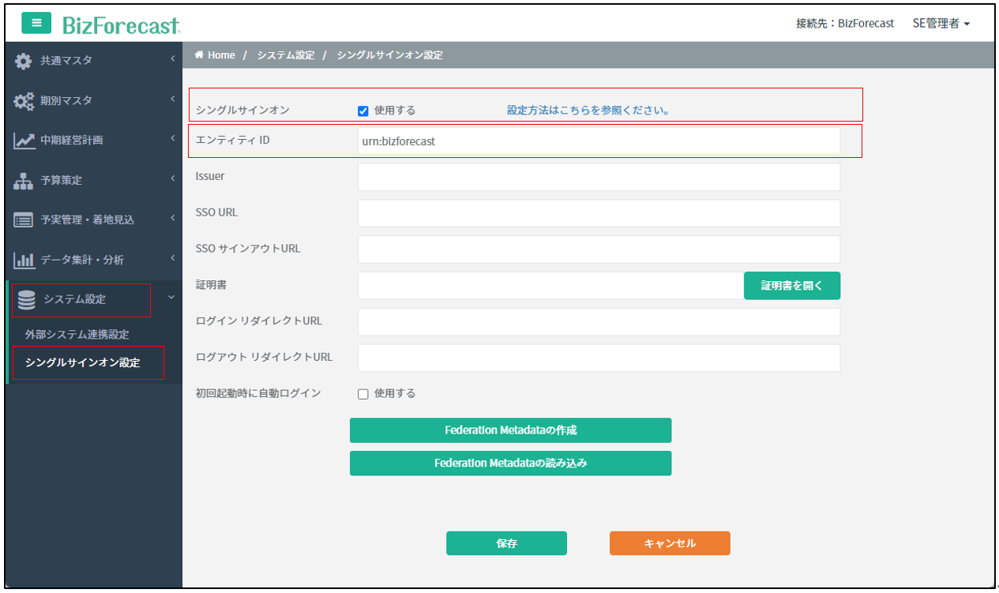The height and width of the screenshot is (593, 999).
Task: Click the green hamburger menu icon
Action: pyautogui.click(x=36, y=24)
